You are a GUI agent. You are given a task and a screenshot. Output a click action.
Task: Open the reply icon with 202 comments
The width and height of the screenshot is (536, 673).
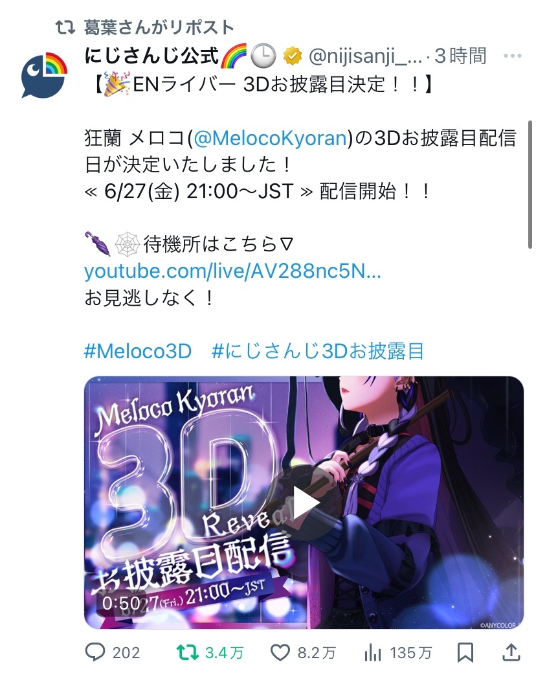[x=95, y=652]
